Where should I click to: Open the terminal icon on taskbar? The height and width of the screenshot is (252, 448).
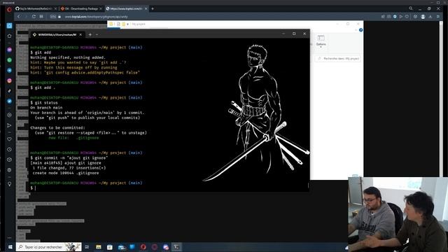tap(177, 247)
